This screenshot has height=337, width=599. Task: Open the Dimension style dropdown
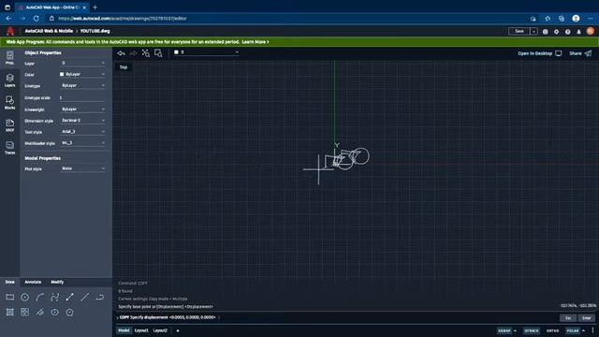pos(82,121)
